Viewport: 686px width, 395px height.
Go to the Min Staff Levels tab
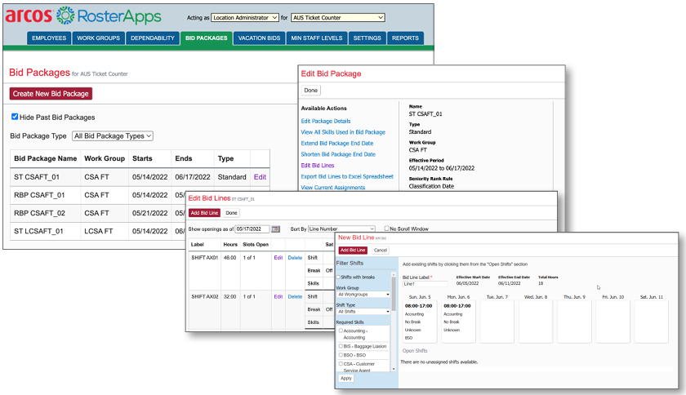pyautogui.click(x=317, y=38)
